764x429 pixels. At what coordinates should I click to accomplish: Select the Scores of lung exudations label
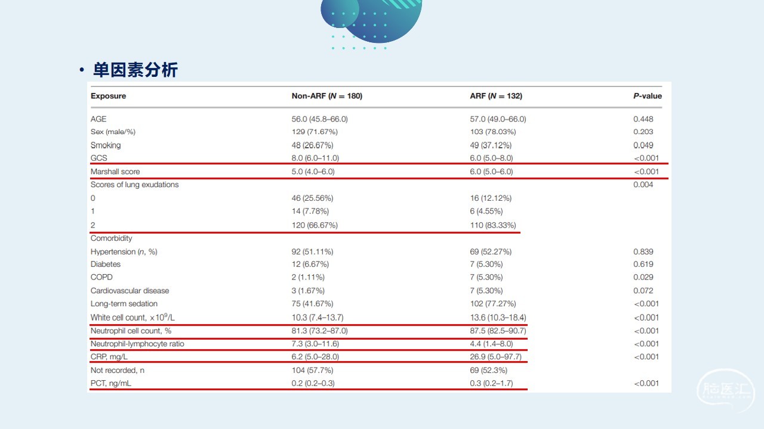134,185
